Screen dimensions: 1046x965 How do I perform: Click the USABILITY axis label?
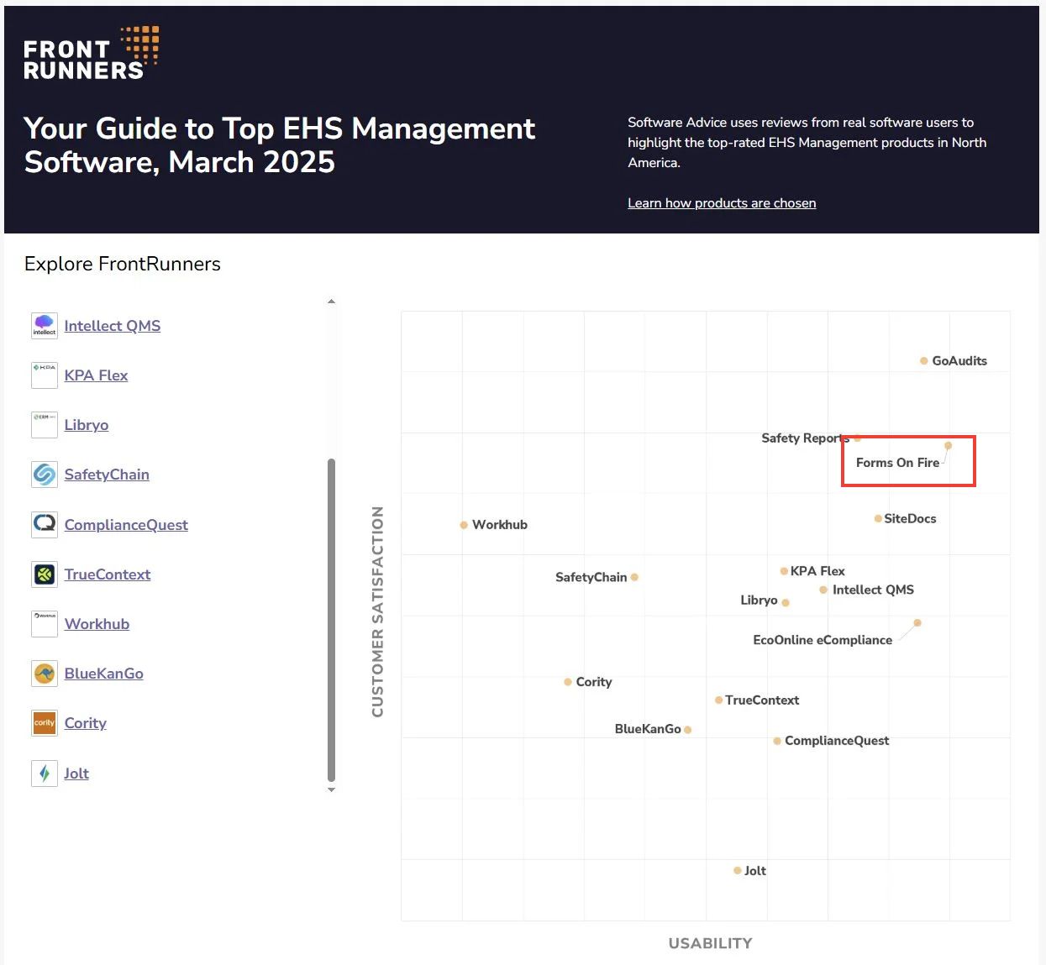click(710, 943)
